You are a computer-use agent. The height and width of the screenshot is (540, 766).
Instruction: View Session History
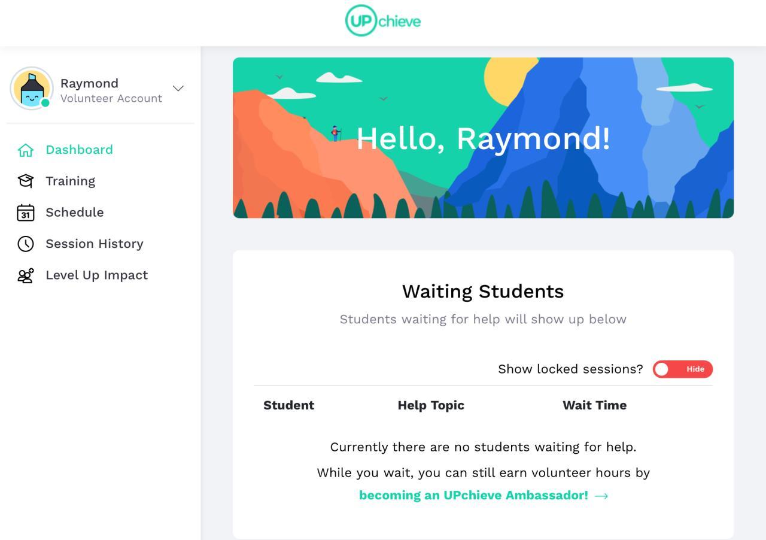pos(95,244)
